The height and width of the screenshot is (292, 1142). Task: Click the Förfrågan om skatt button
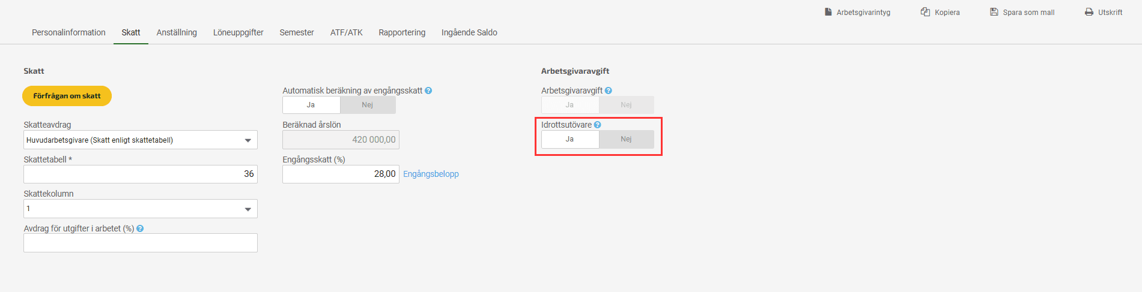point(67,96)
